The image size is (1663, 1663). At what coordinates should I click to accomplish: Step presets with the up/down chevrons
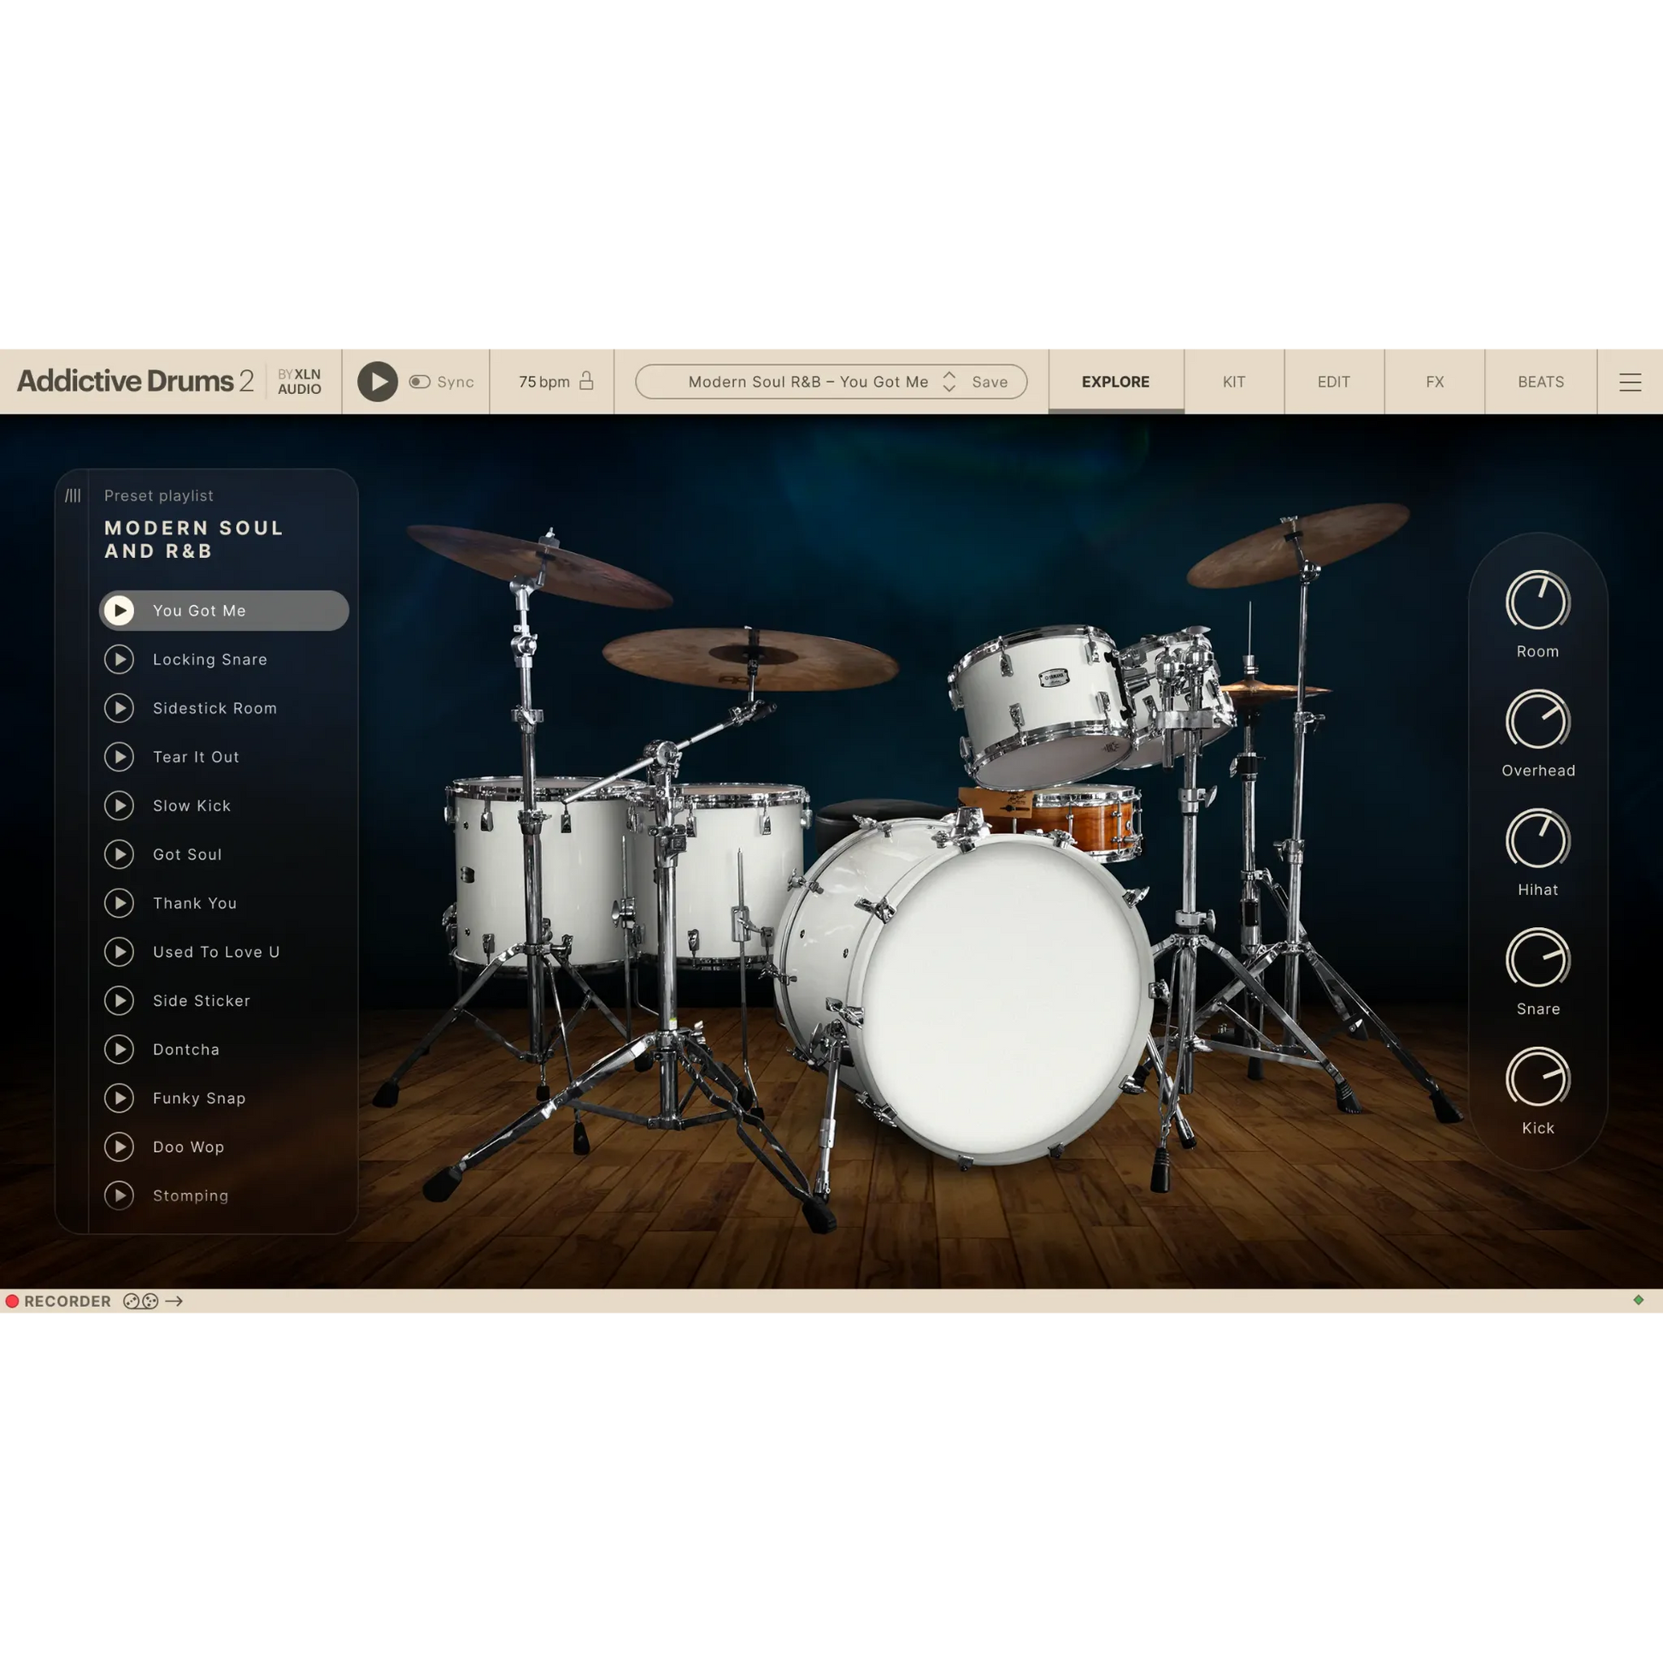pyautogui.click(x=949, y=381)
